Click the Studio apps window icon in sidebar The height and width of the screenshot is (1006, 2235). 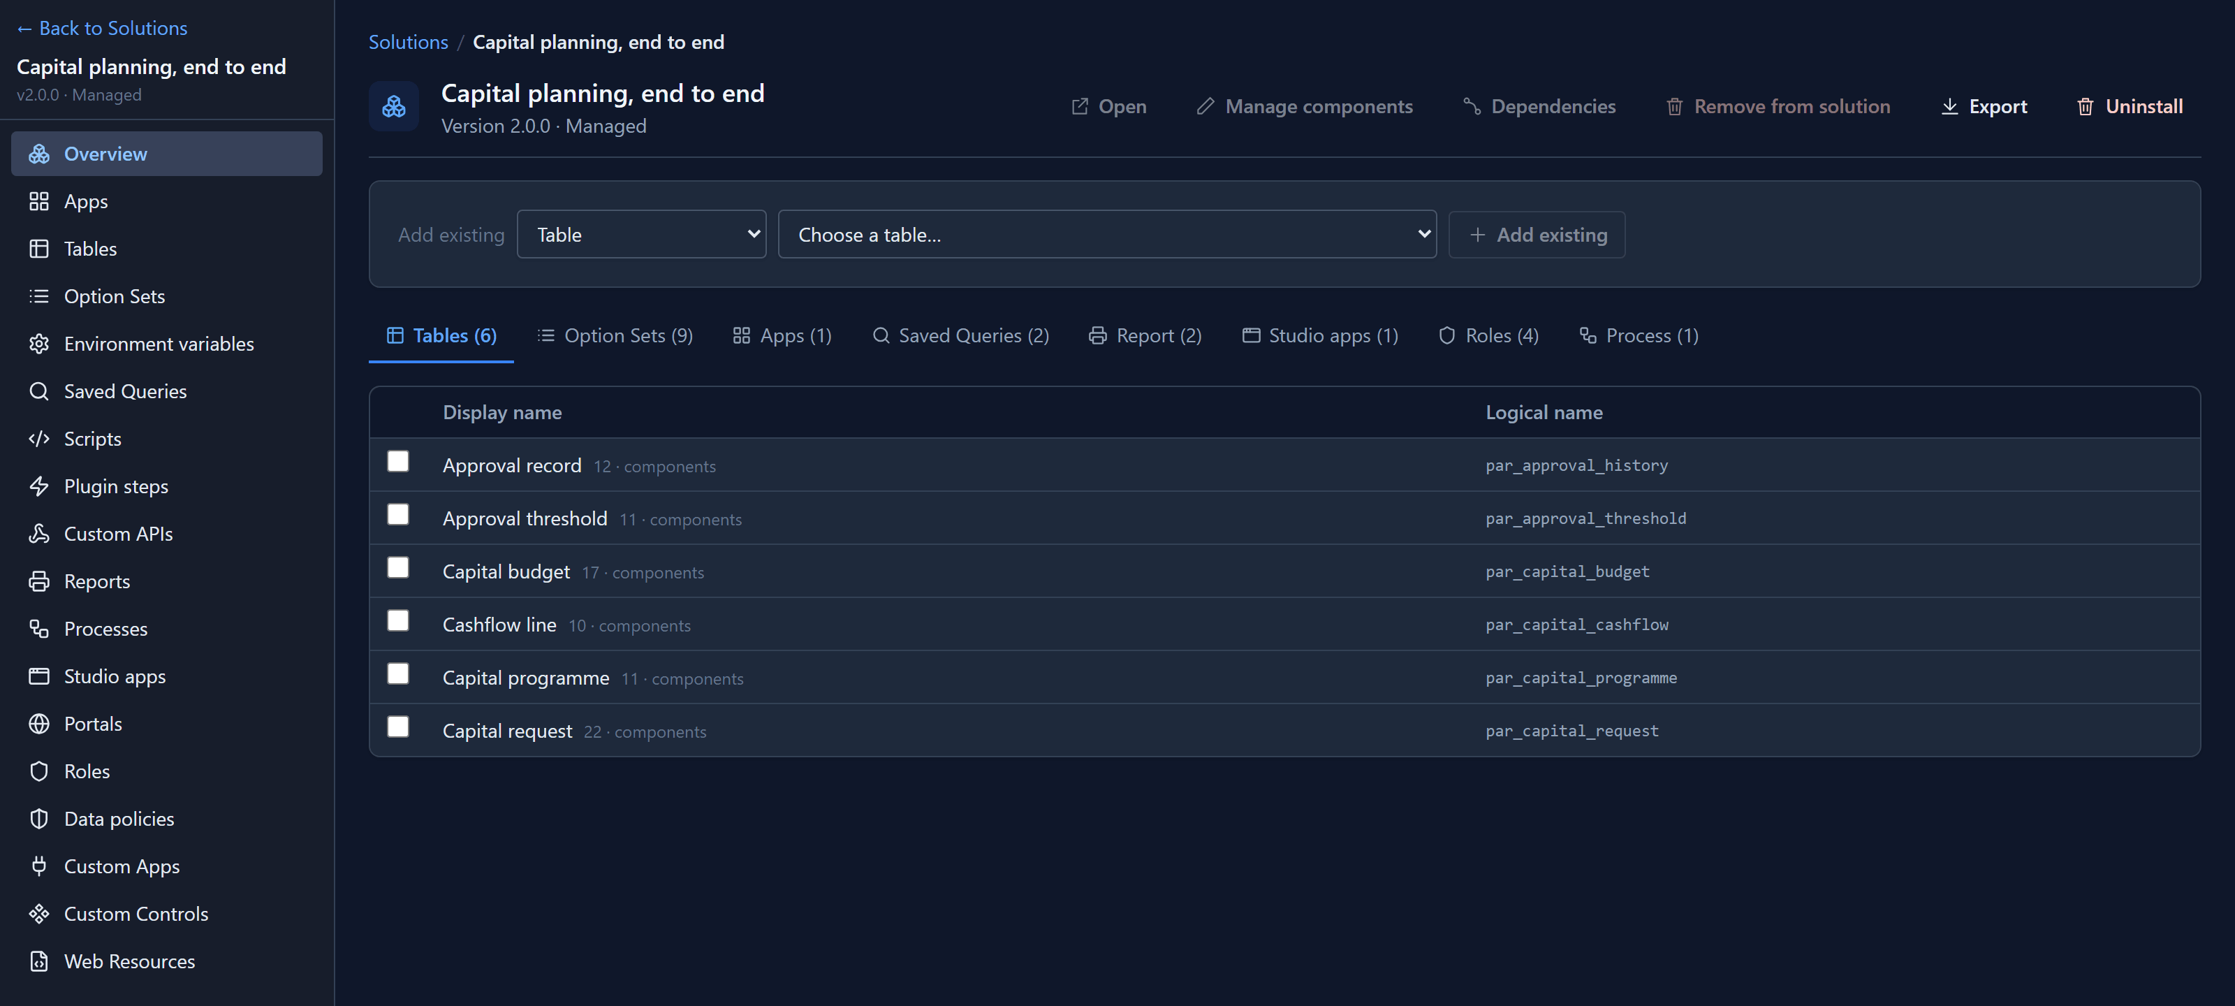tap(39, 676)
